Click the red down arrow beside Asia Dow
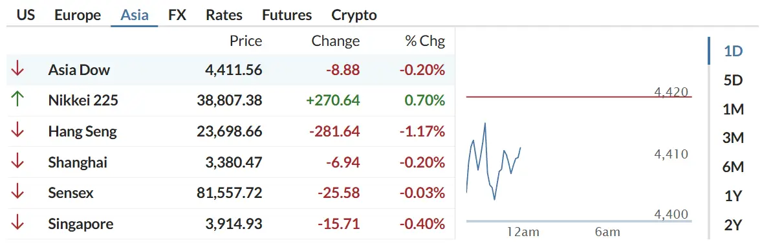The image size is (762, 251). pyautogui.click(x=17, y=70)
